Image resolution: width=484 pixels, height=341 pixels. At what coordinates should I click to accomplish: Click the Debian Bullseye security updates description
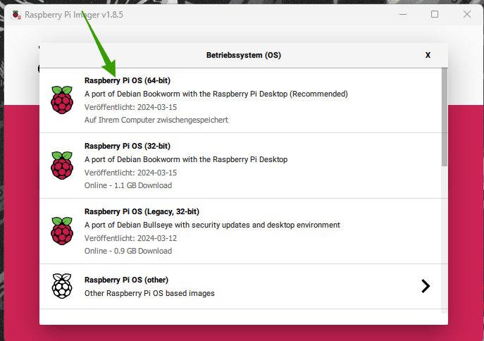pyautogui.click(x=212, y=225)
